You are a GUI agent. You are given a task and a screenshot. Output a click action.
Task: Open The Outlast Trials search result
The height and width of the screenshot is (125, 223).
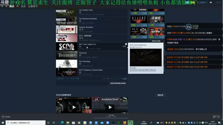(x=92, y=12)
